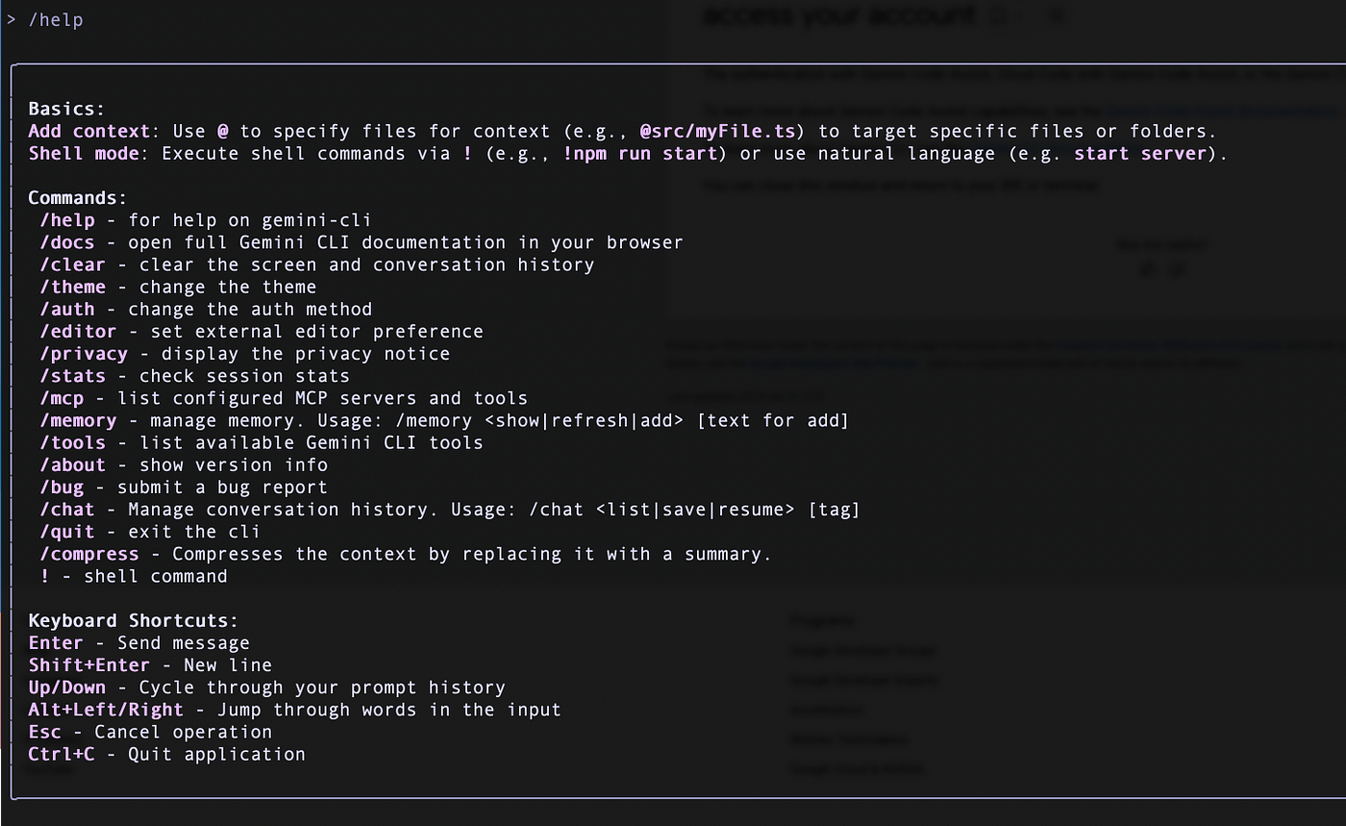Click the 'Commands:' heading
The height and width of the screenshot is (826, 1346).
[x=78, y=198]
